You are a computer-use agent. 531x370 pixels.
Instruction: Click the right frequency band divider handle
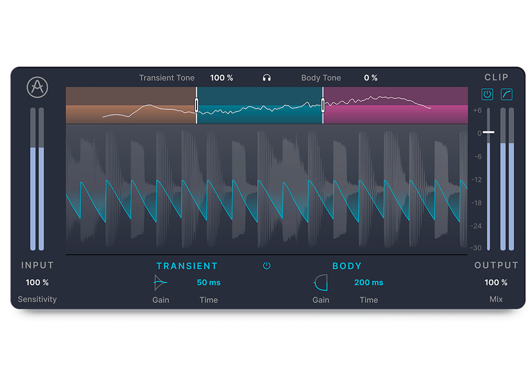click(x=323, y=104)
